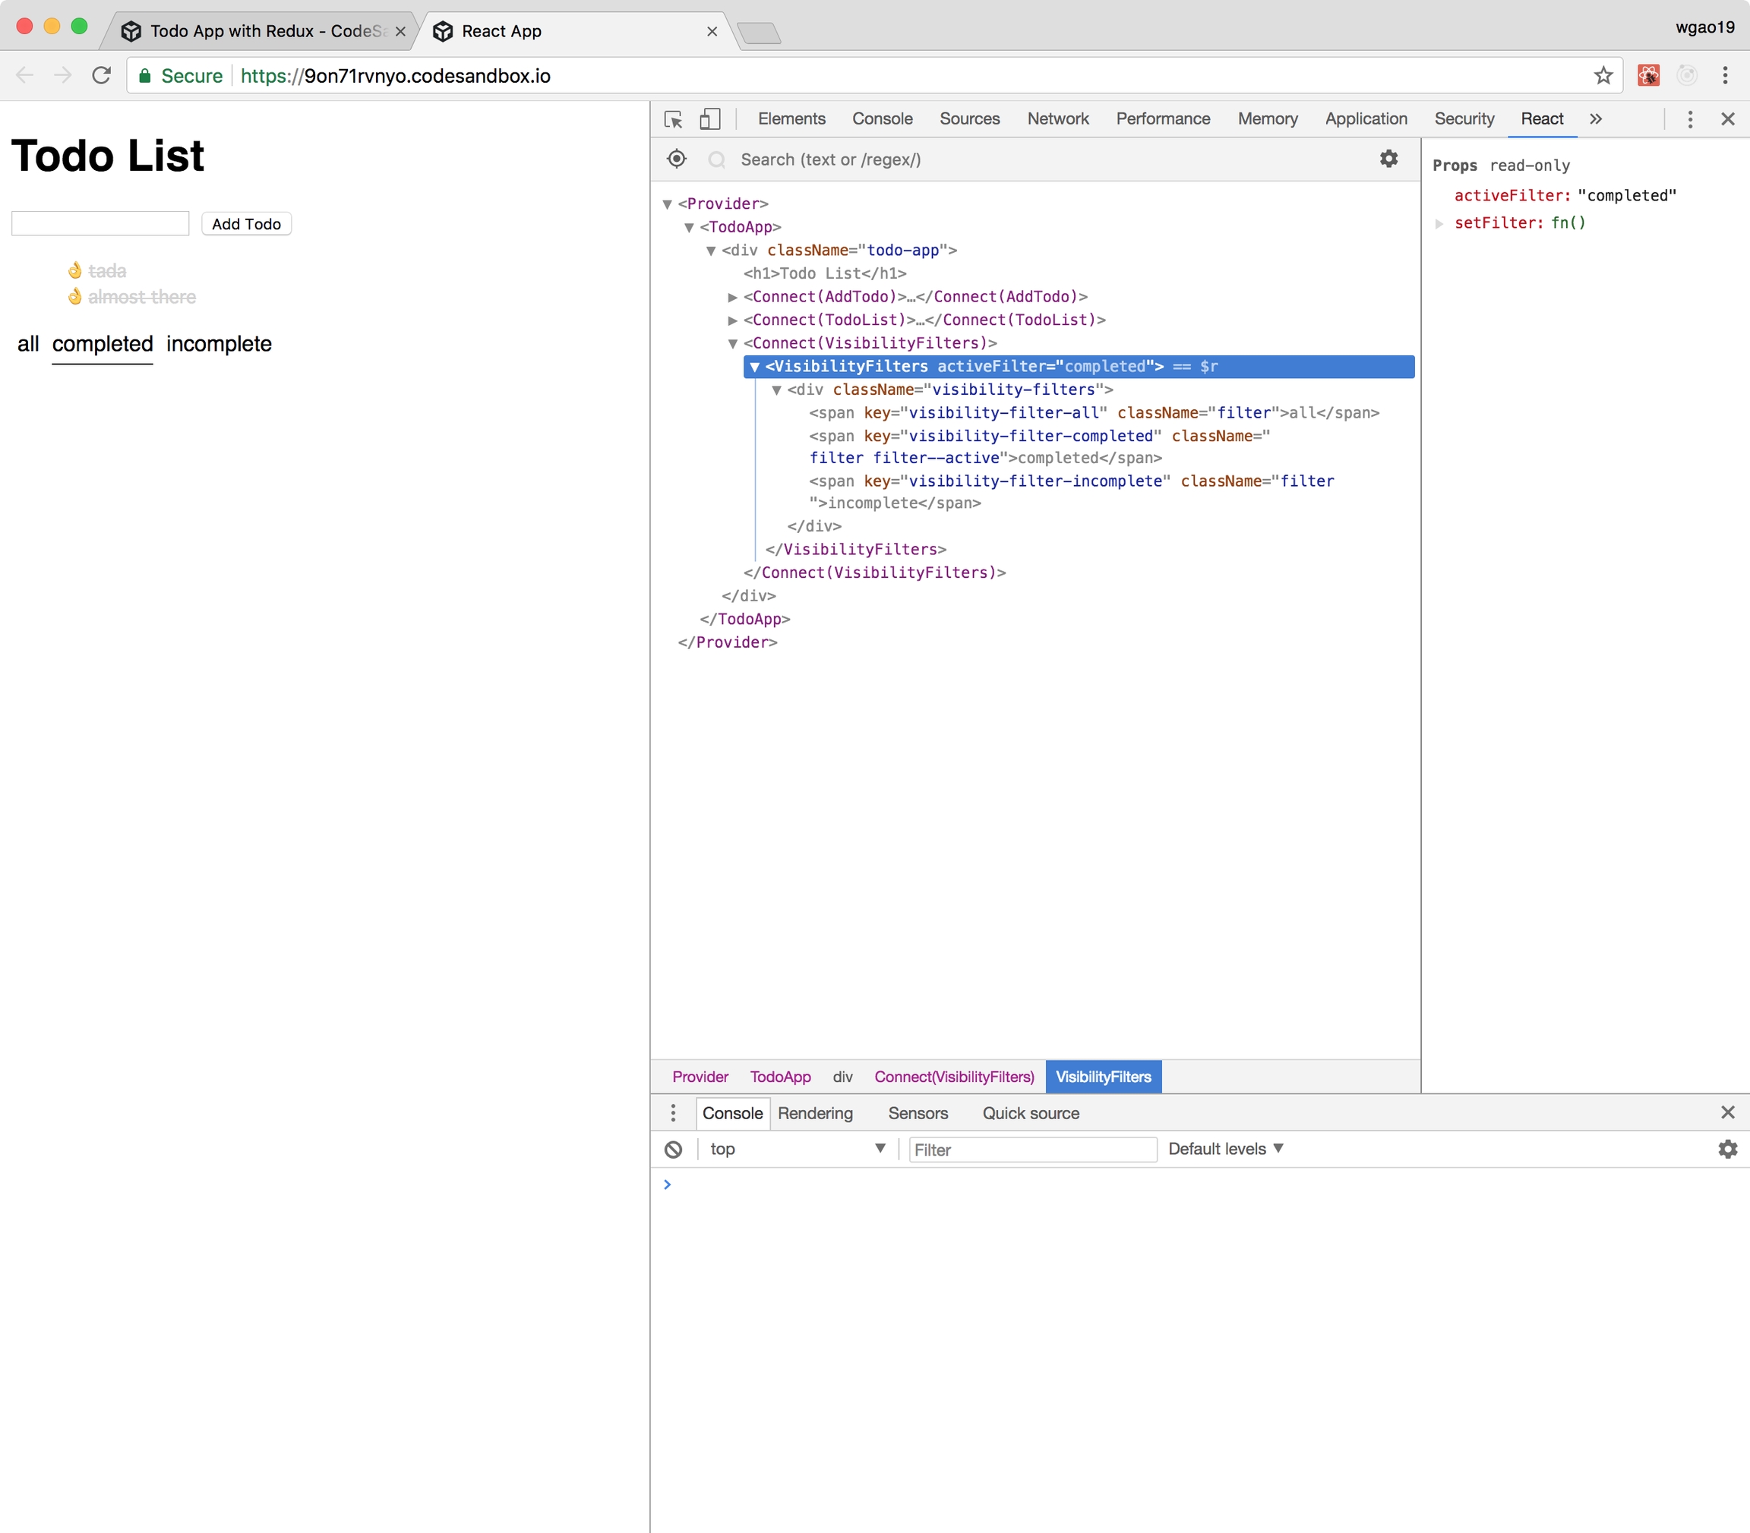Click the inspect element cursor icon
1750x1533 pixels.
[x=674, y=119]
